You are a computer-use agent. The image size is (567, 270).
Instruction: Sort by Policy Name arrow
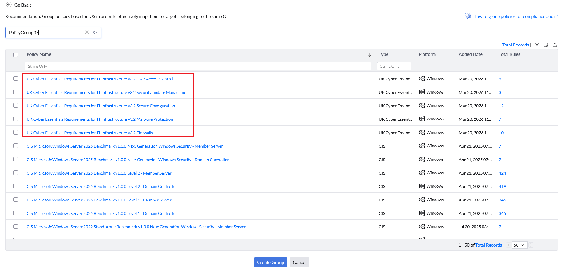pos(369,55)
